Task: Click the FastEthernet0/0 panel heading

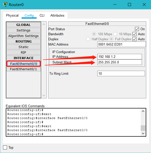Action: [x=97, y=24]
